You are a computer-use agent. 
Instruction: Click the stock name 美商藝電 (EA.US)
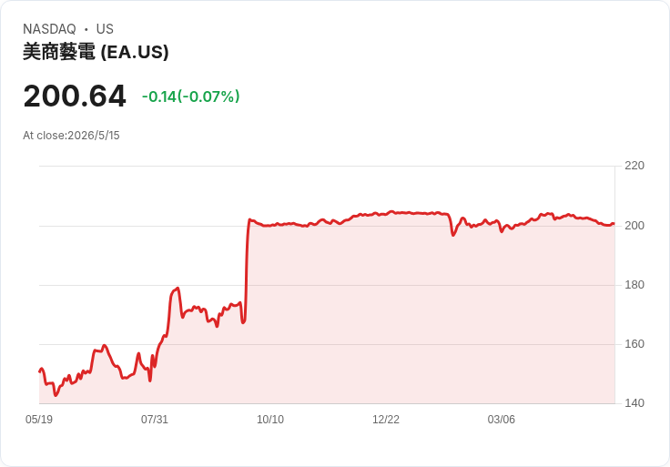point(96,52)
